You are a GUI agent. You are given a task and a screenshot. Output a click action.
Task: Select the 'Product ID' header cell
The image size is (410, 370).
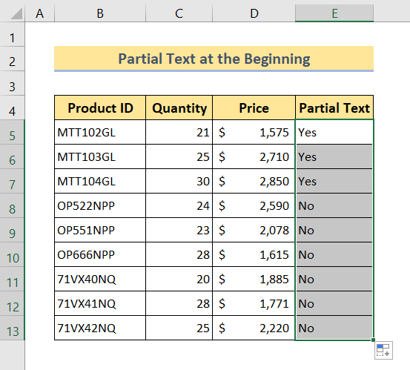coord(100,108)
